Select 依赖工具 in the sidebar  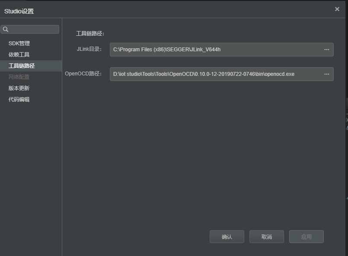(19, 55)
